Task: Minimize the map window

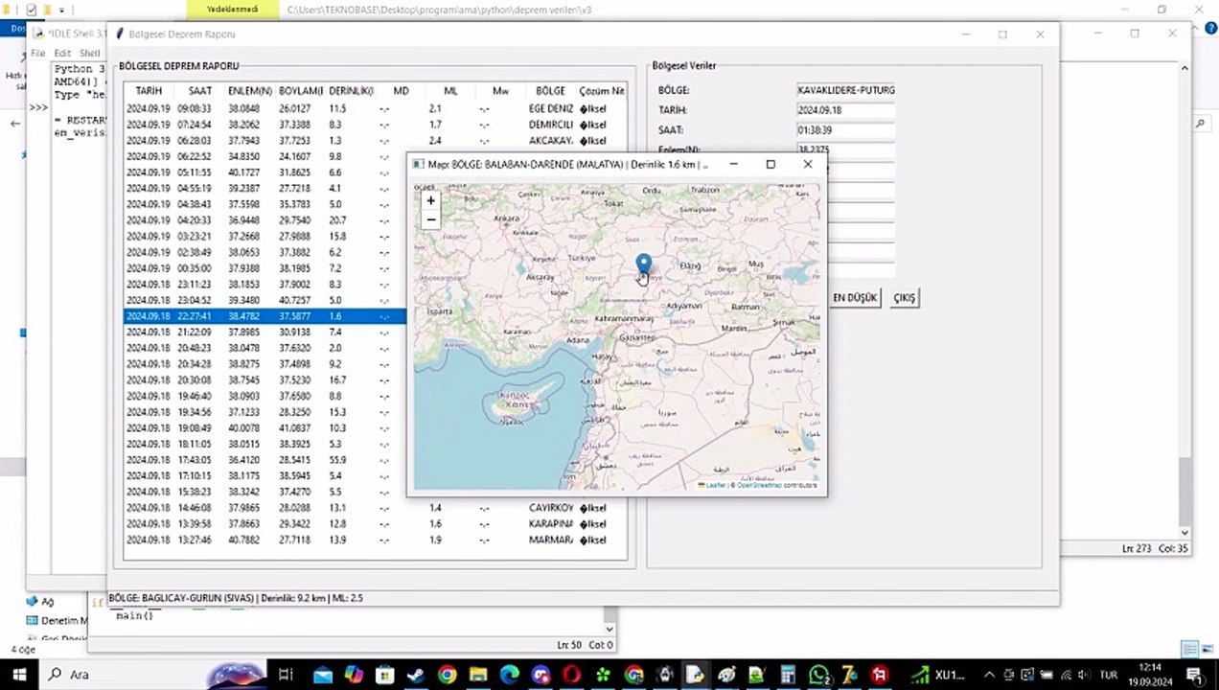Action: pos(733,164)
